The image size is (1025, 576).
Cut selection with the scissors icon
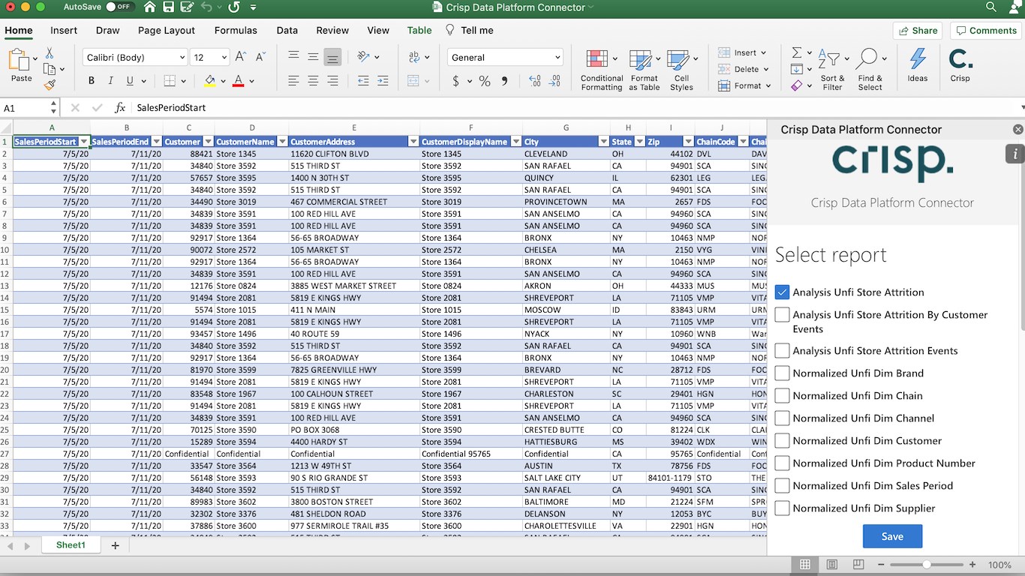coord(50,53)
